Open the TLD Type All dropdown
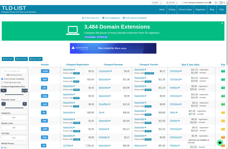228x149 pixels. [14, 138]
